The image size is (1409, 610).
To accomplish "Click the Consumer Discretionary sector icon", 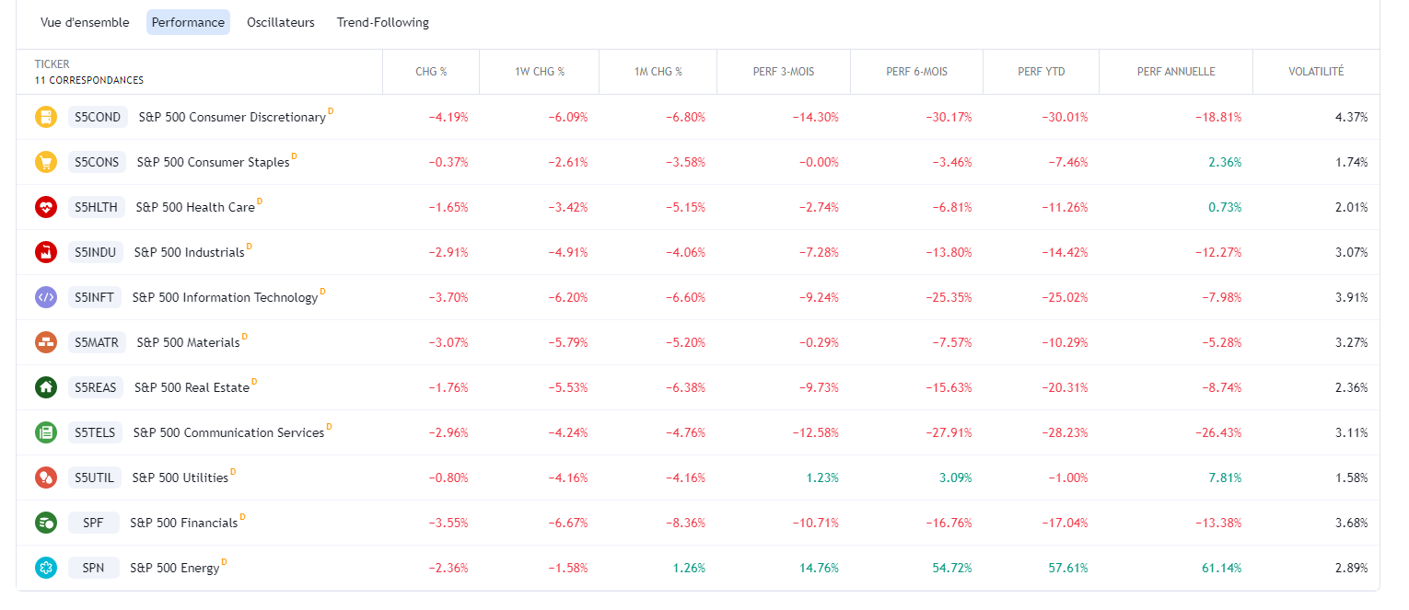I will (x=46, y=117).
